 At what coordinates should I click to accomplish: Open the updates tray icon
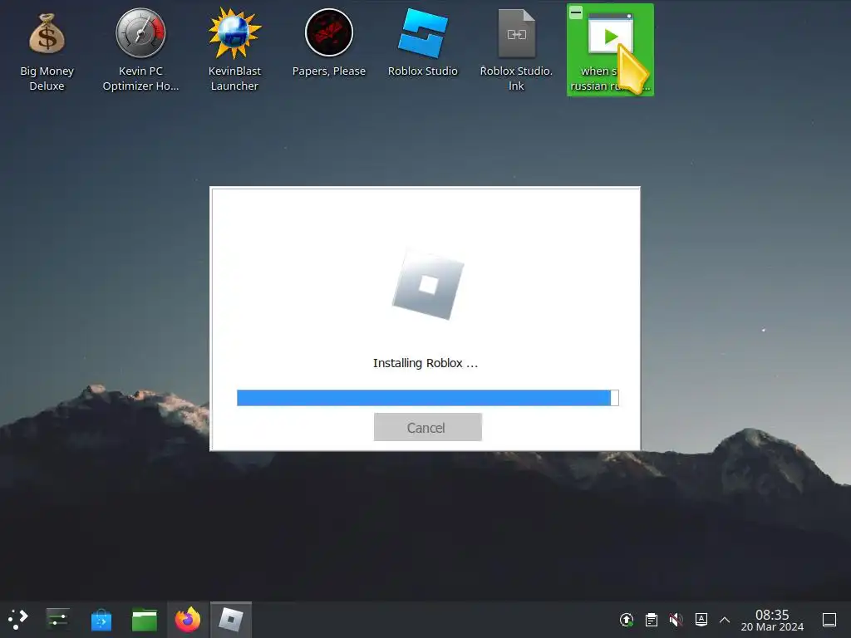point(627,620)
